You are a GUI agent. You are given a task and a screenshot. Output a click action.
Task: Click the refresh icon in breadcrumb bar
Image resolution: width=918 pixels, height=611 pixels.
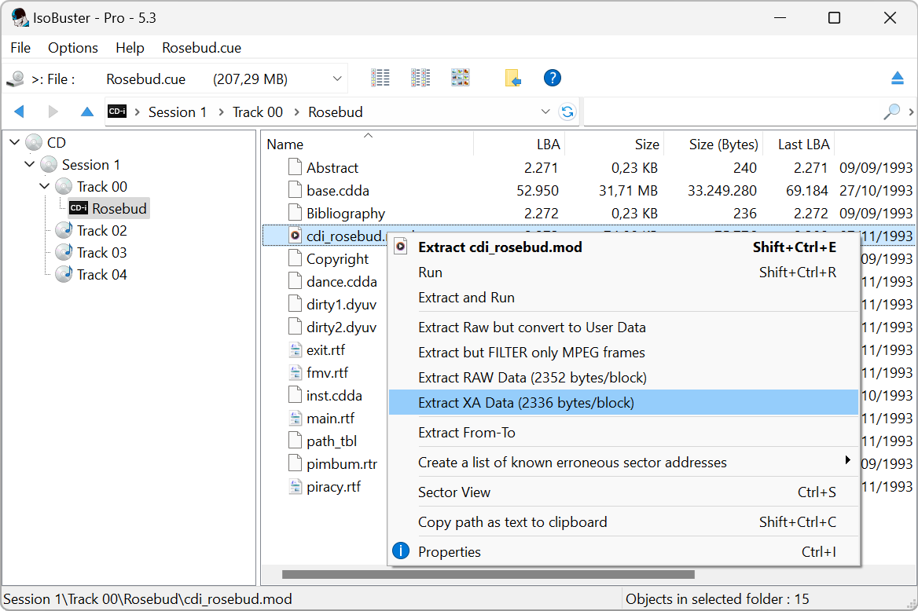(567, 112)
